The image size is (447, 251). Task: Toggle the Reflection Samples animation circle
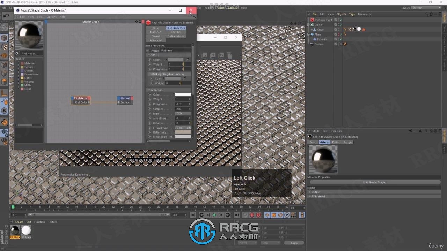point(150,109)
